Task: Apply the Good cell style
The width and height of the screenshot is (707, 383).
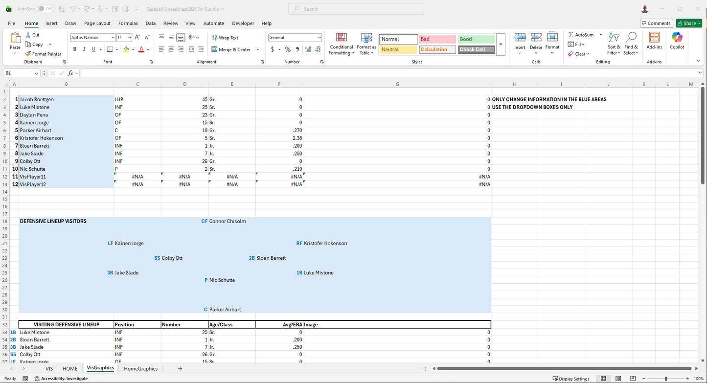Action: 477,39
